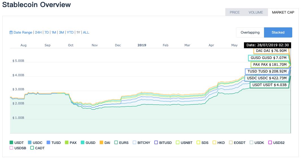
Task: Toggle USDT series in legend
Action: click(x=16, y=143)
